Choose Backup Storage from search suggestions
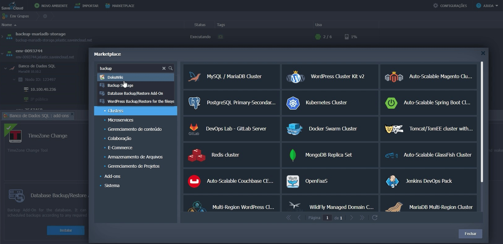The width and height of the screenshot is (503, 244). (136, 85)
